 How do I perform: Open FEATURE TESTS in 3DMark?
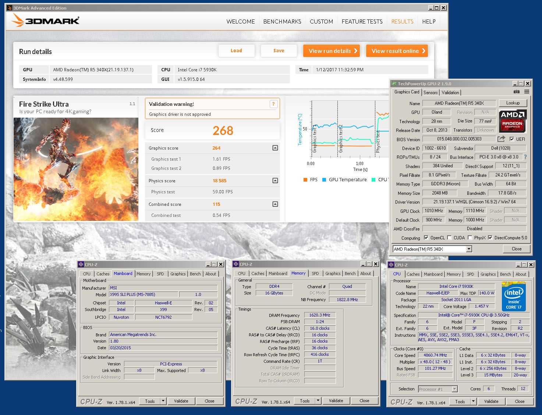(362, 21)
